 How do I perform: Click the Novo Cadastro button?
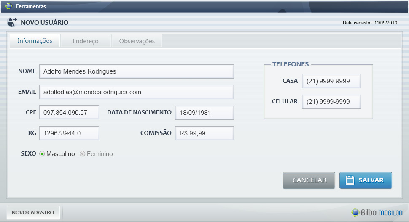point(33,212)
